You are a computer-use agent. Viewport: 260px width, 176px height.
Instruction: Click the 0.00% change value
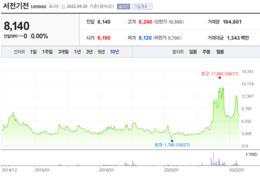39,36
